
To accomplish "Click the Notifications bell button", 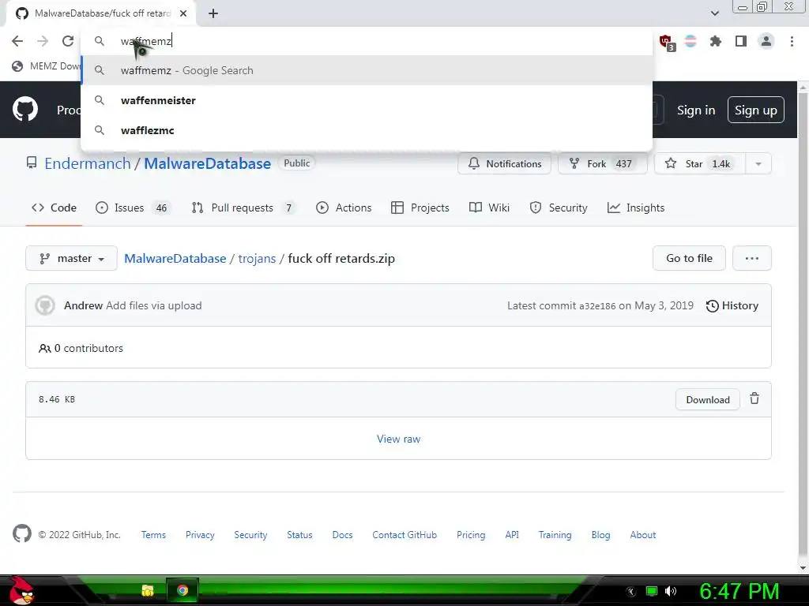I will (504, 164).
